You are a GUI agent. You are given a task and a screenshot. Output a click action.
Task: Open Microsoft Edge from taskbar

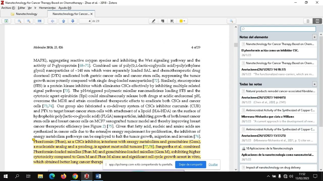click(52, 176)
